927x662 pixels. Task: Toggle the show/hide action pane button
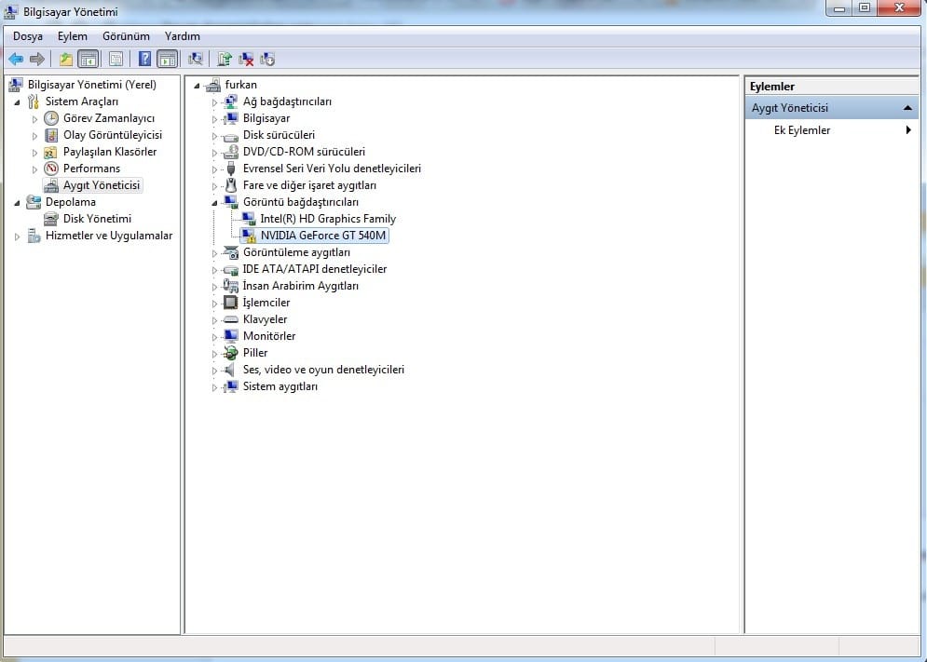click(167, 60)
